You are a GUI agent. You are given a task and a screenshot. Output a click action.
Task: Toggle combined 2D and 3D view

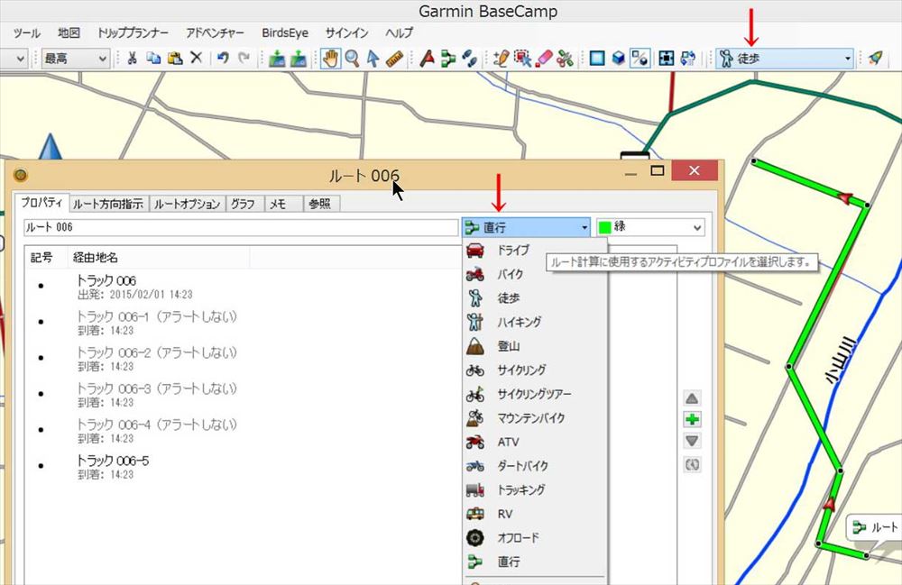640,58
